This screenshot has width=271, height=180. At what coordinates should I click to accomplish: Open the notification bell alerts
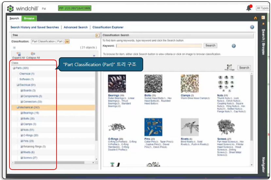pyautogui.click(x=249, y=8)
